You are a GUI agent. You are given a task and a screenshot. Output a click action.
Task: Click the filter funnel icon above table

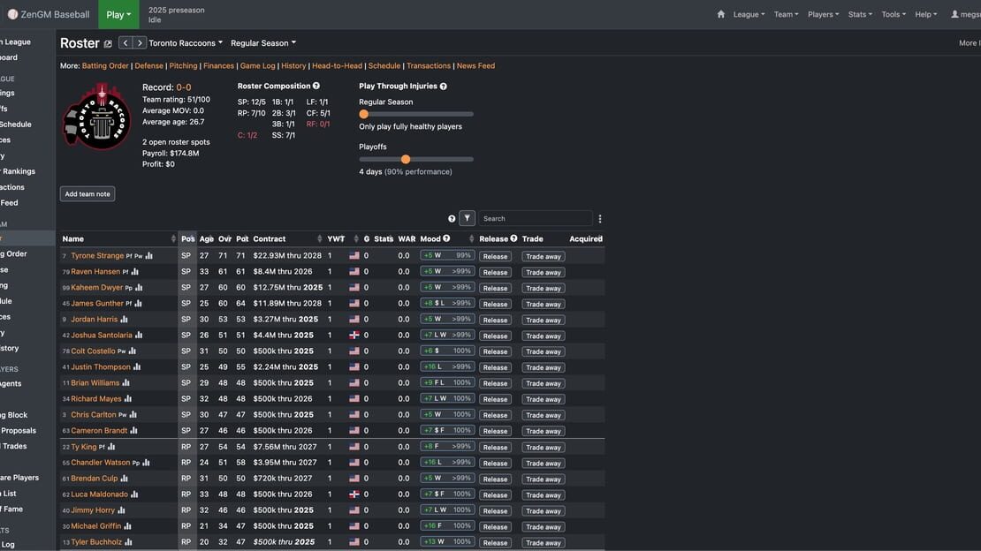click(x=467, y=218)
